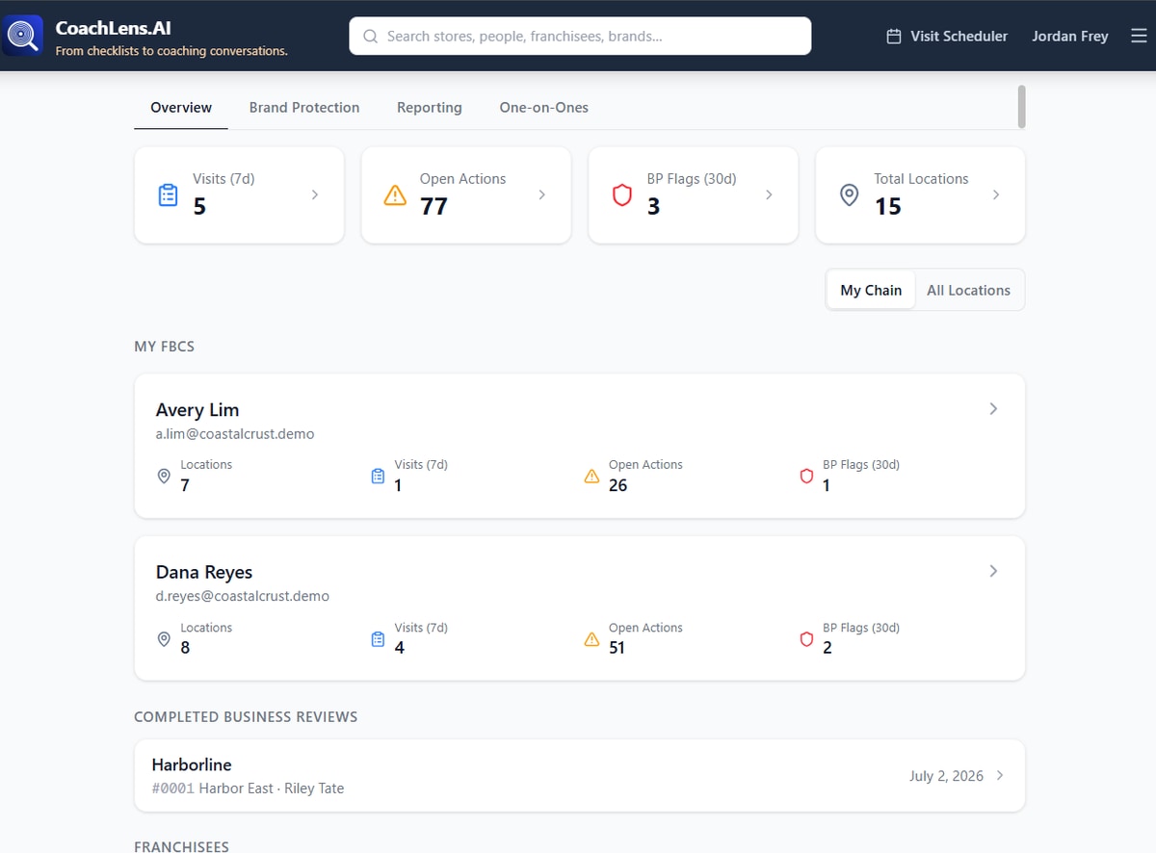Screen dimensions: 1156x853
Task: Expand the BP Flags (30d) card chevron
Action: (769, 194)
